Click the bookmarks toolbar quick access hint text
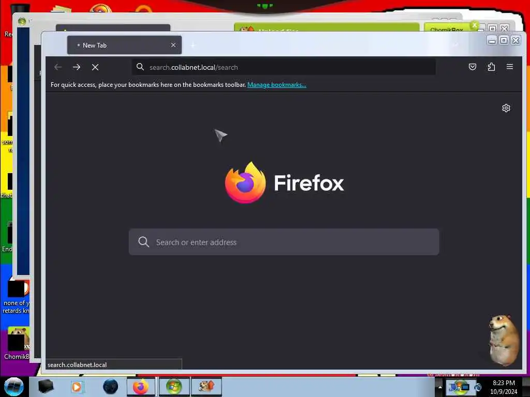 pyautogui.click(x=148, y=85)
